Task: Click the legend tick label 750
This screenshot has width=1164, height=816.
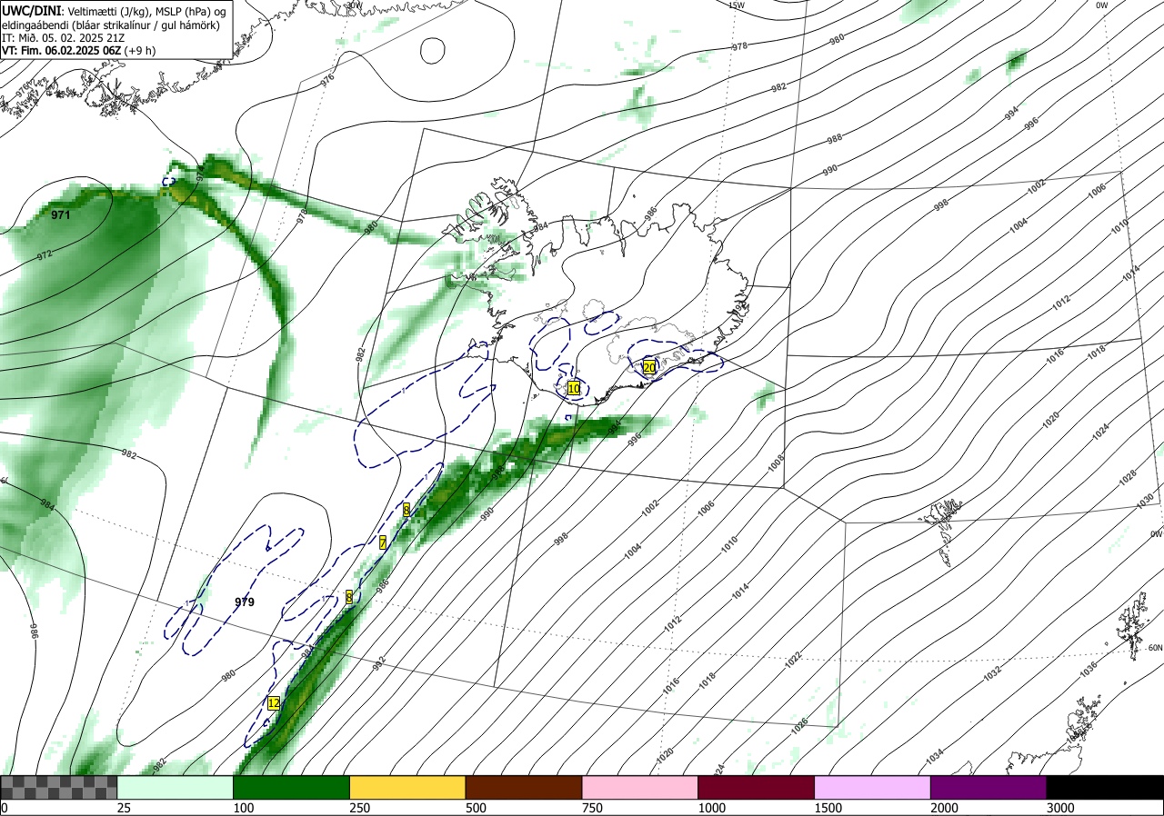Action: tap(592, 808)
